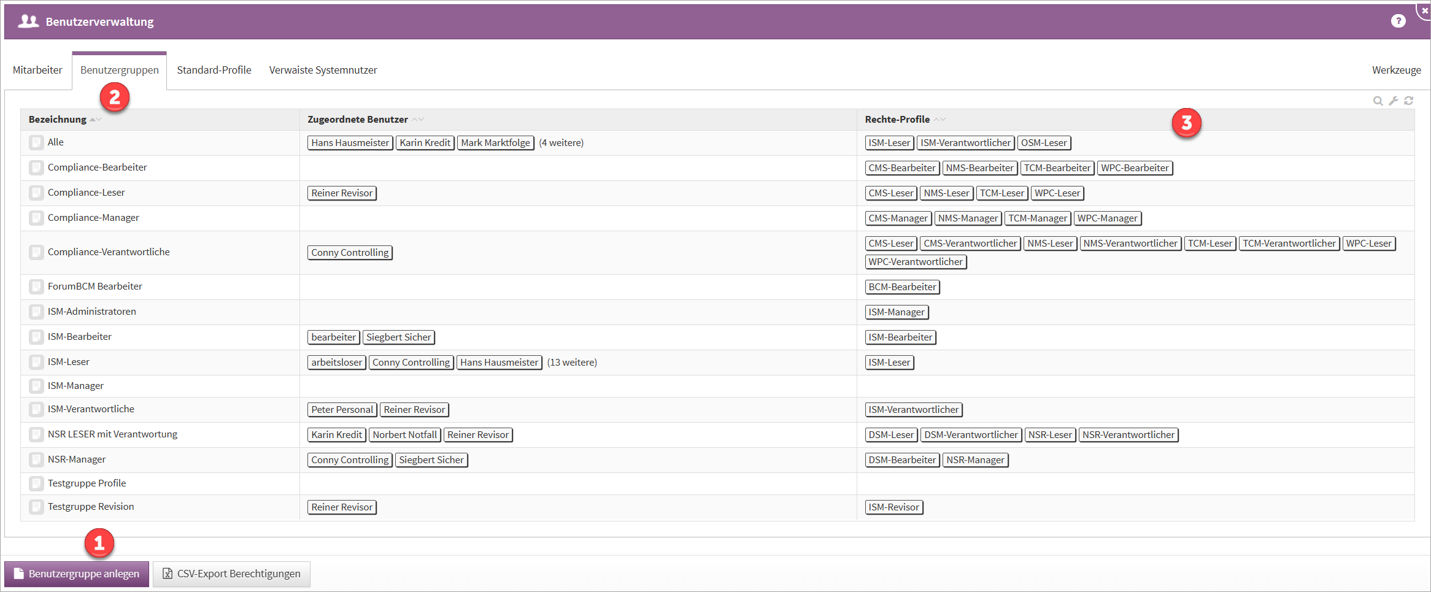Viewport: 1431px width, 592px height.
Task: Refresh the table with the reload icon
Action: (x=1409, y=101)
